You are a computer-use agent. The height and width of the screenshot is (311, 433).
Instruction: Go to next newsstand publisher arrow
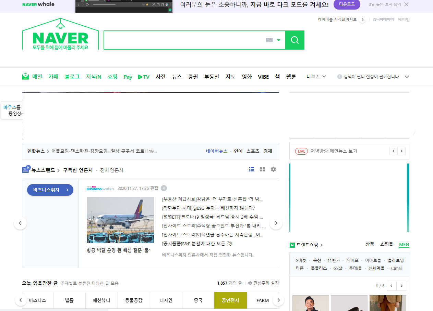point(276,223)
